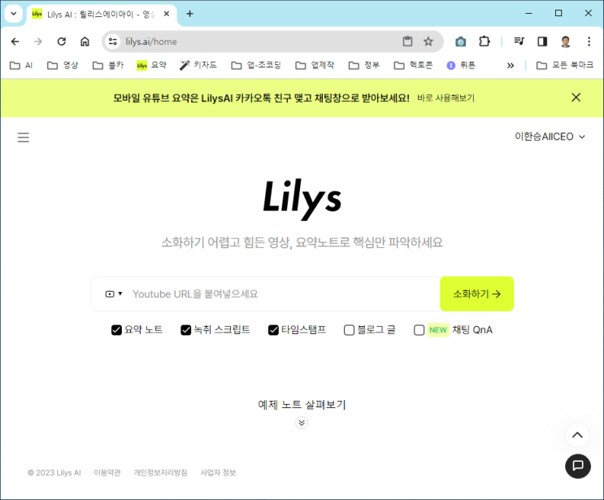Open the 키자드 bookmark
The image size is (604, 500).
click(198, 65)
